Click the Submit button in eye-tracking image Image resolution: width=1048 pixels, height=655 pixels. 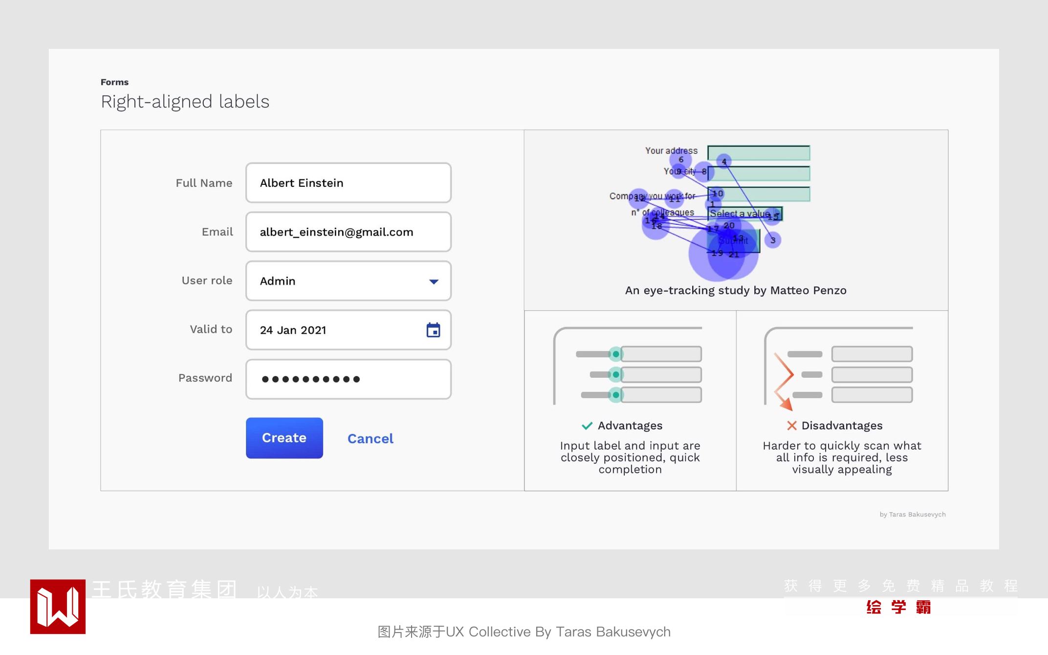coord(733,241)
